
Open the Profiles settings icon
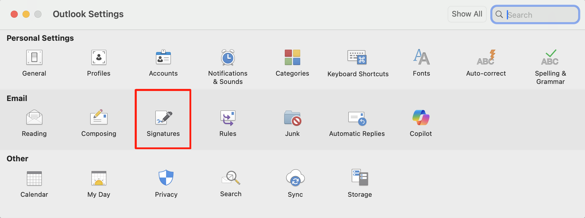click(99, 58)
